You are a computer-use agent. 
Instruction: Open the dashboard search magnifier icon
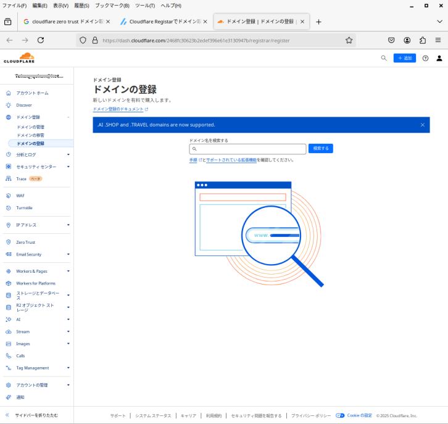pyautogui.click(x=384, y=58)
